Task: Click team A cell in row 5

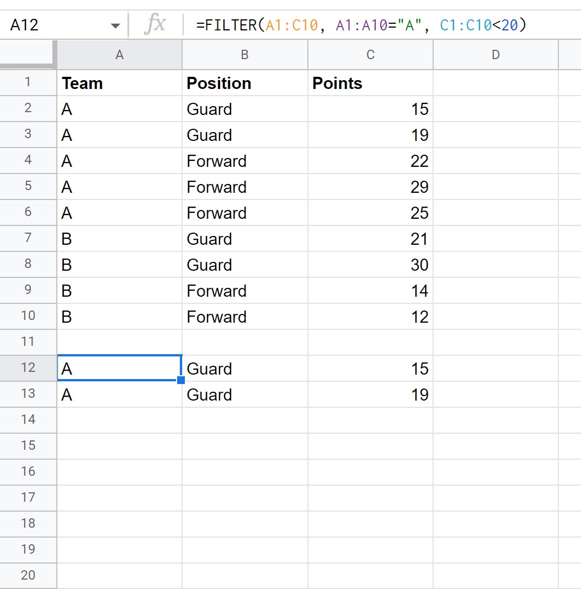Action: pyautogui.click(x=119, y=187)
